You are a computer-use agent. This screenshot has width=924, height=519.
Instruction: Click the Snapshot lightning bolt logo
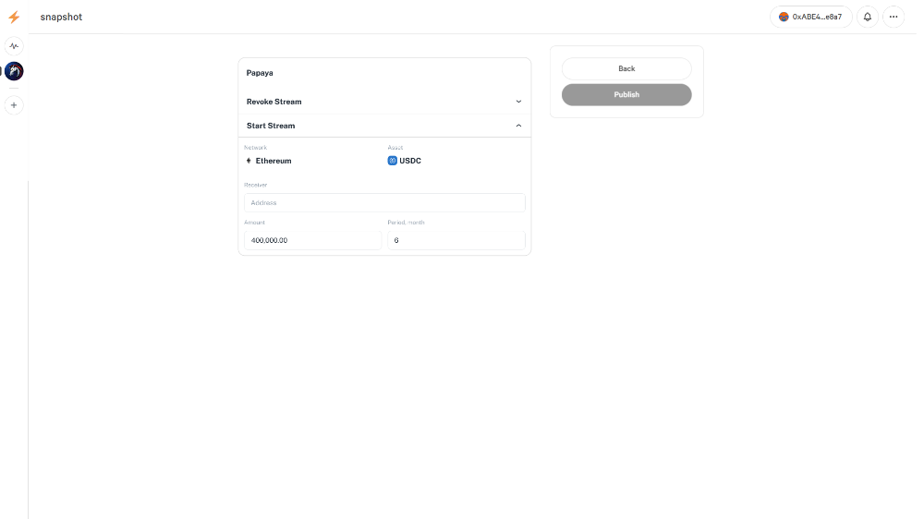[14, 17]
